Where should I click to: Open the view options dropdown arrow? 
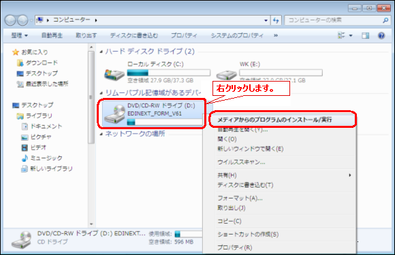pyautogui.click(x=351, y=36)
